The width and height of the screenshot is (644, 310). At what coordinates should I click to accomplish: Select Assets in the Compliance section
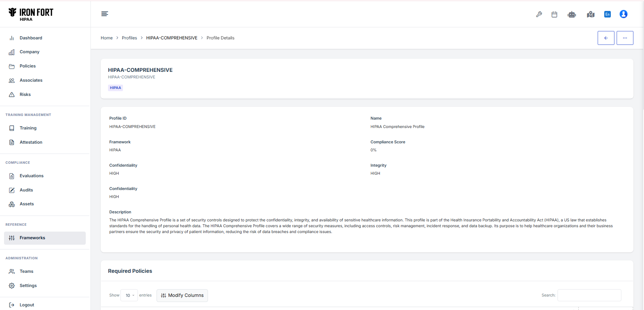(x=27, y=204)
